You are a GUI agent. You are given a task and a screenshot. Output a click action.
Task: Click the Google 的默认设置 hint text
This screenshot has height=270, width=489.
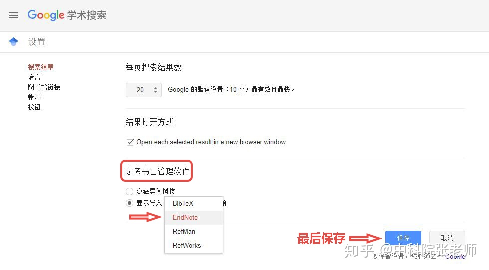[x=231, y=90]
